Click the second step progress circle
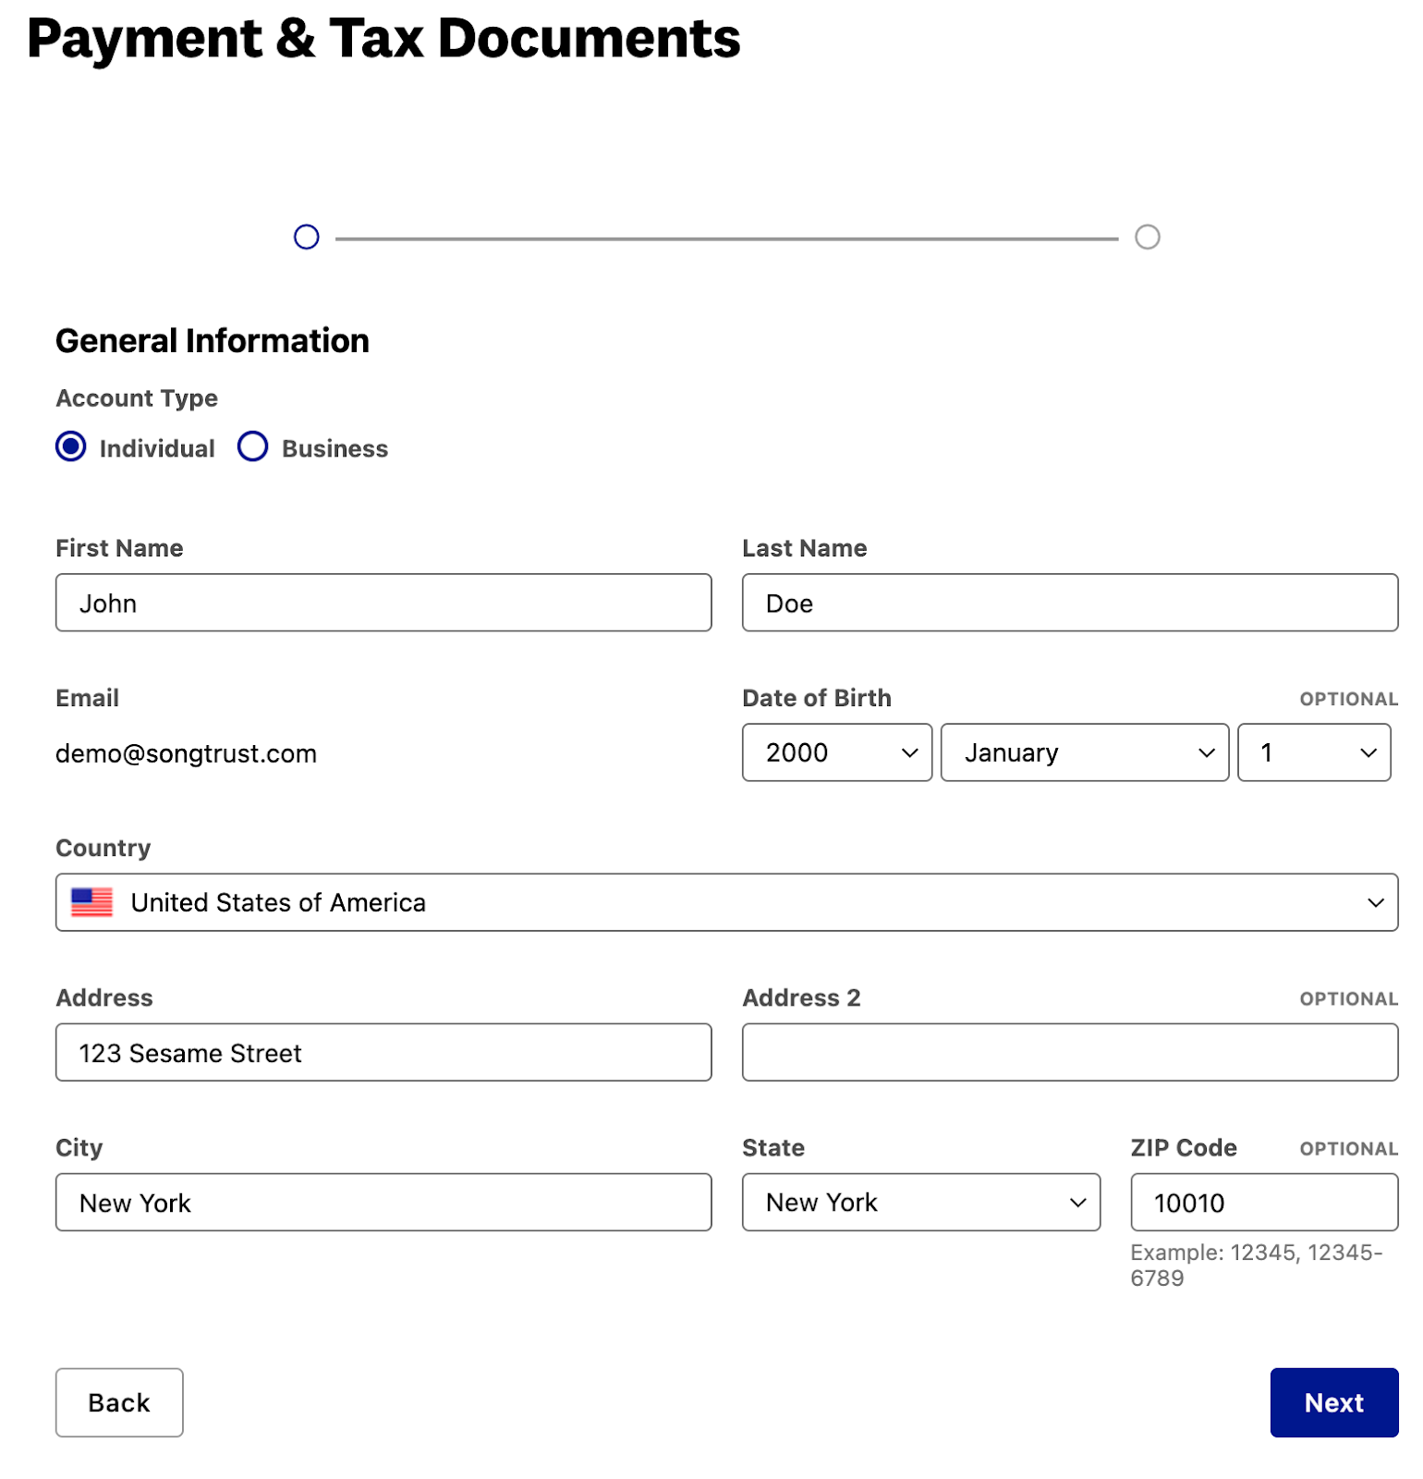 click(1148, 238)
